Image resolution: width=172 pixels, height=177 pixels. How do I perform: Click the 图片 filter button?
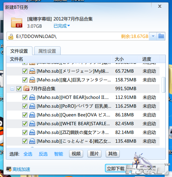pos(94,154)
